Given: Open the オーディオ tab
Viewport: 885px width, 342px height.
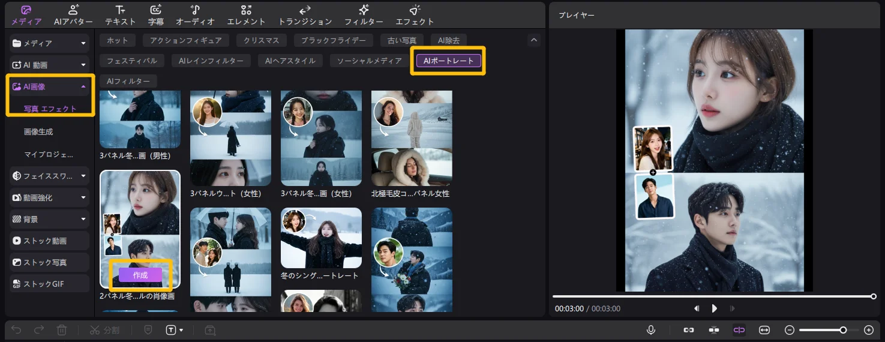Looking at the screenshot, I should pyautogui.click(x=195, y=15).
